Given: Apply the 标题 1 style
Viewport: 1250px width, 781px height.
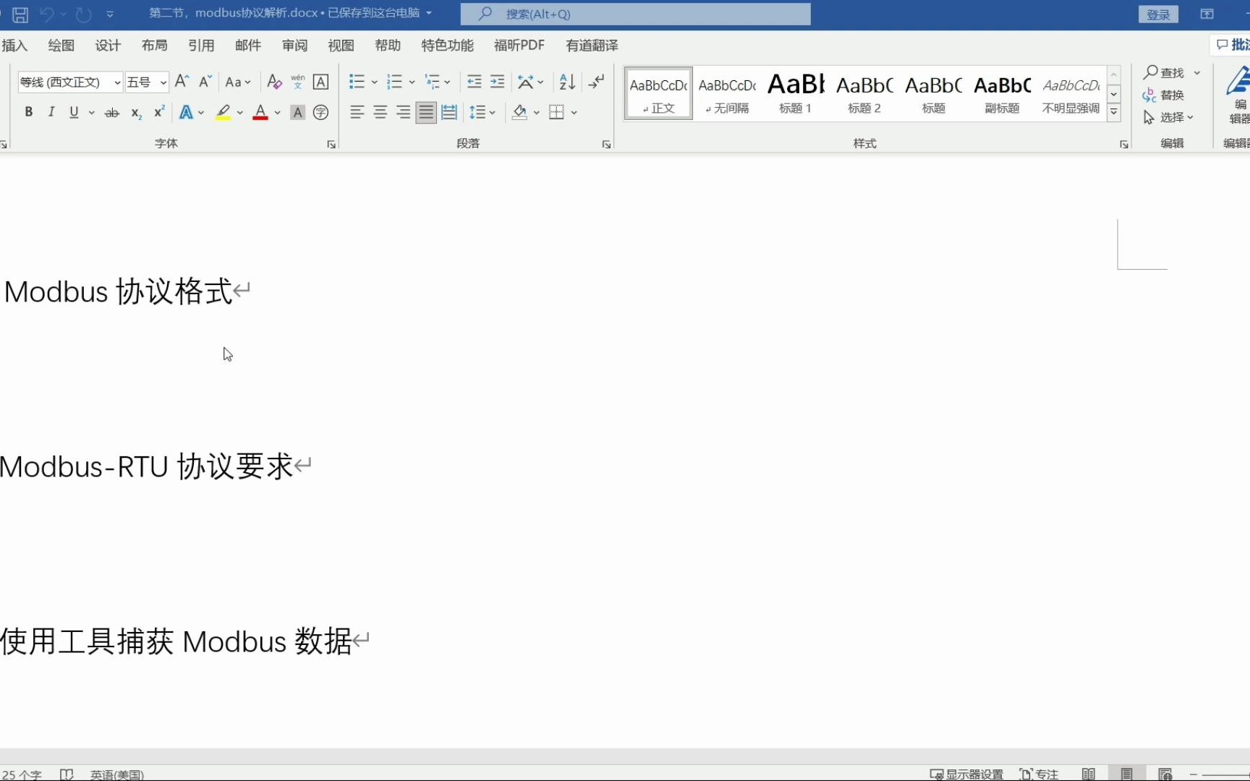Looking at the screenshot, I should [x=795, y=94].
